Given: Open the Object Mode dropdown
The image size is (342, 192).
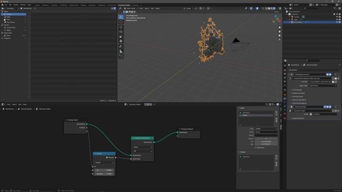Looking at the screenshot, I should coord(130,9).
